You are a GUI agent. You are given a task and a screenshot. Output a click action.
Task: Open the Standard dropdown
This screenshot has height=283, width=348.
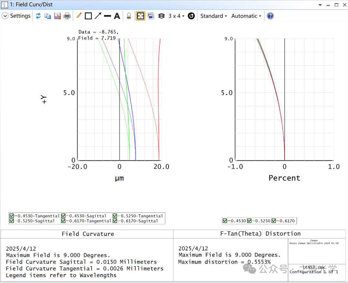[x=213, y=16]
